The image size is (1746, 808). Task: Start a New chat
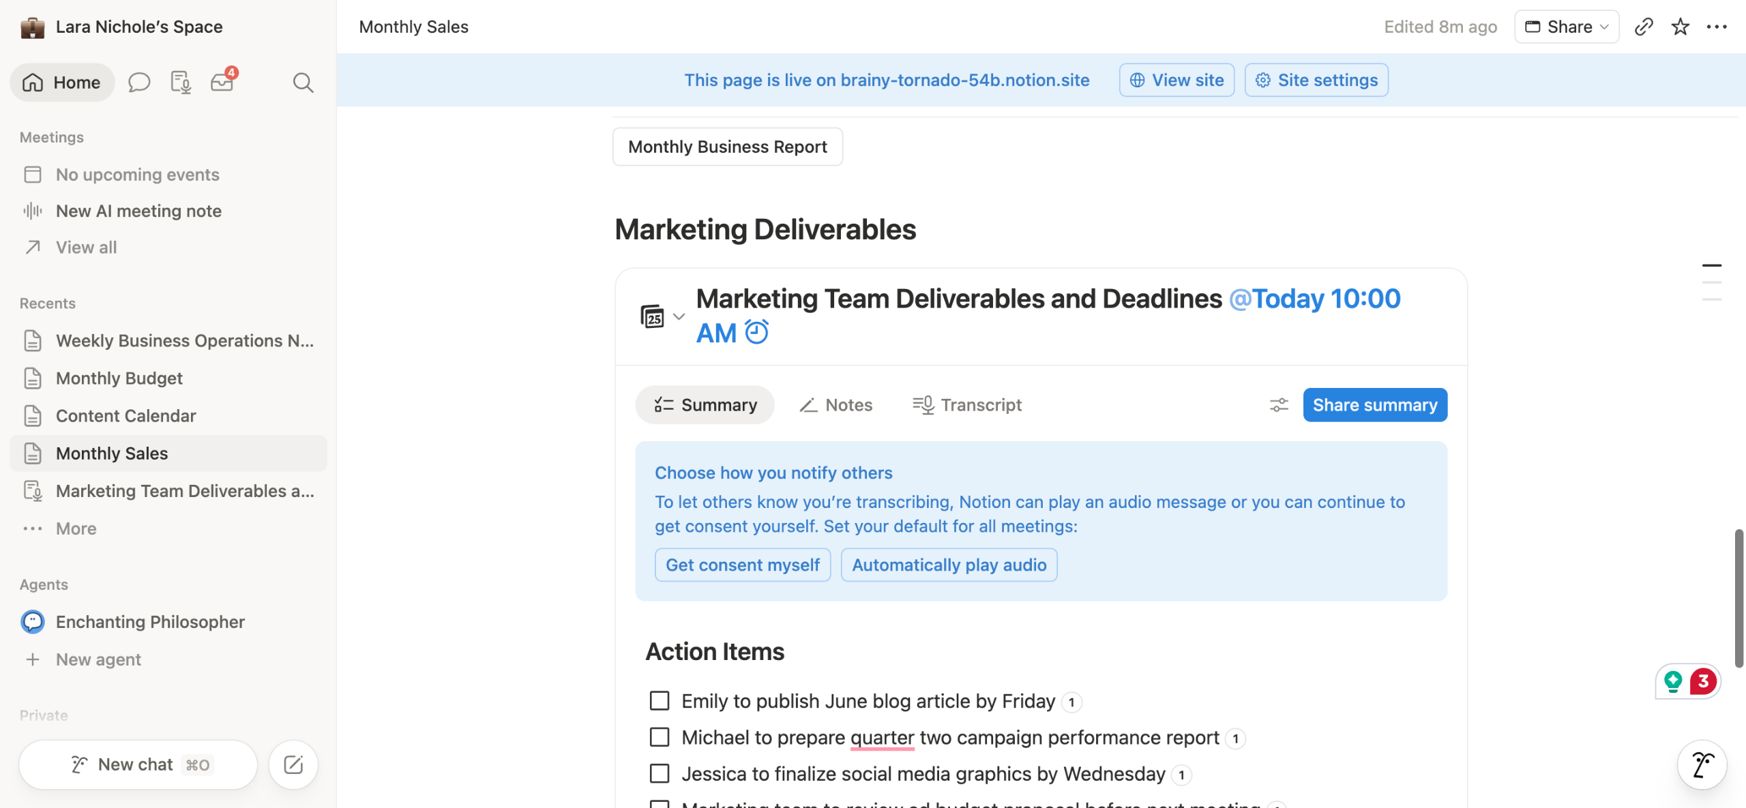(x=138, y=764)
